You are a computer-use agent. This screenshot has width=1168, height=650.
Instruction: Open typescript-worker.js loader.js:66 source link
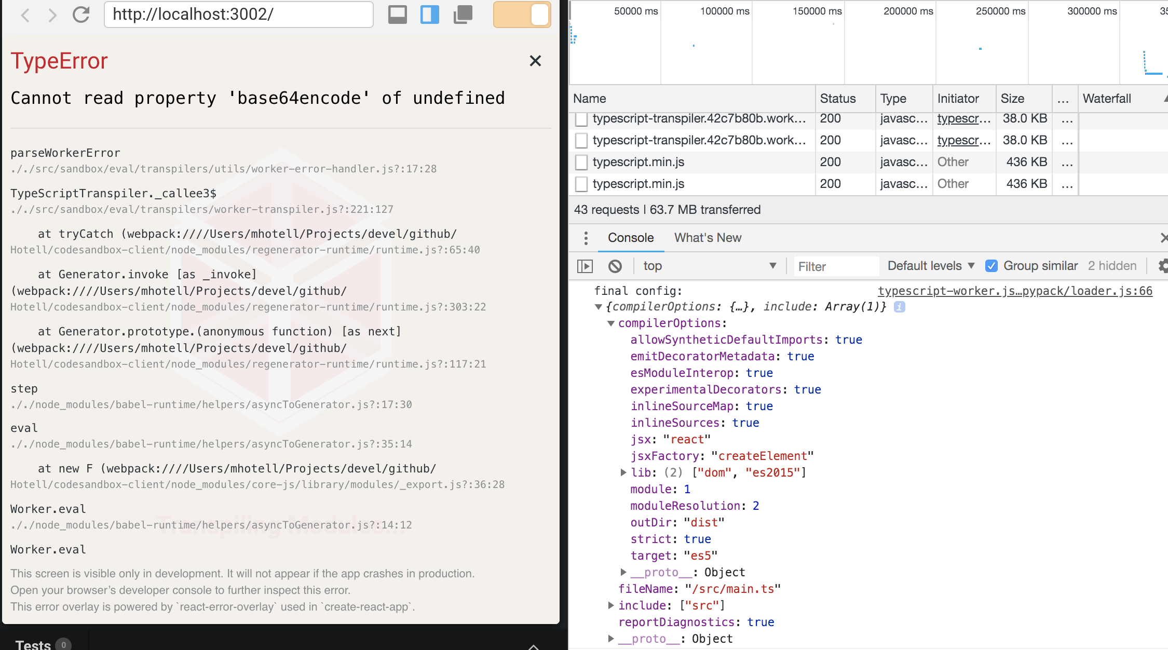[x=1015, y=291]
